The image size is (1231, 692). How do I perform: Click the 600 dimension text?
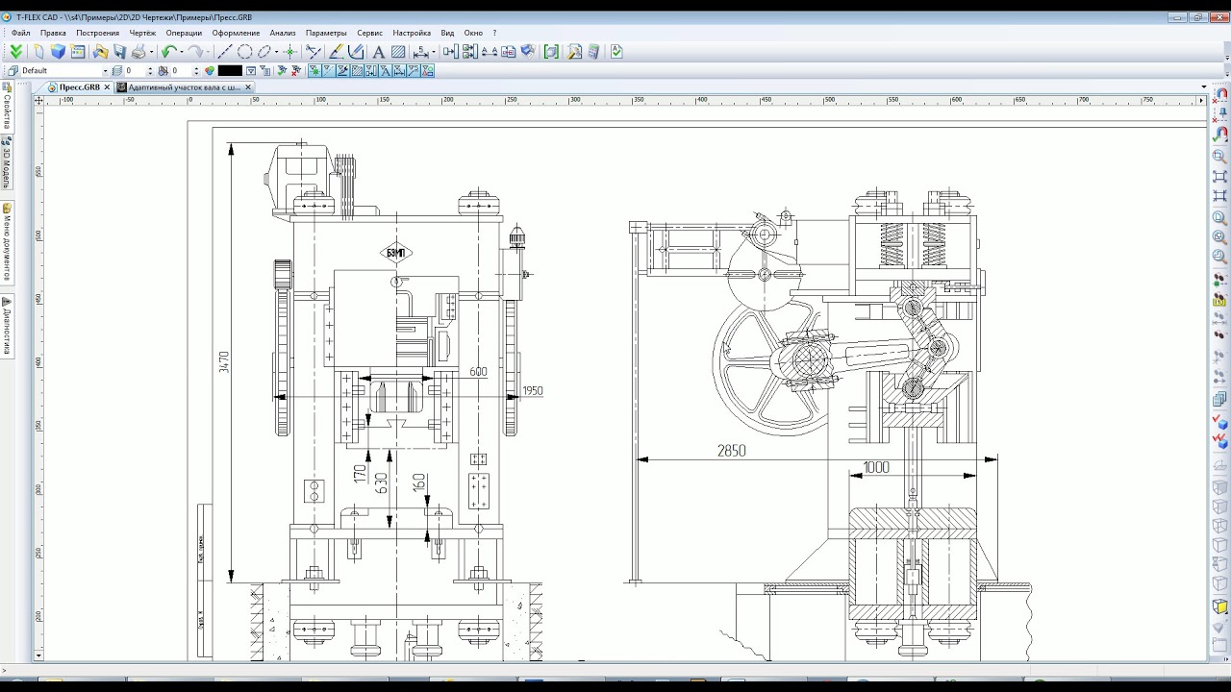(478, 371)
